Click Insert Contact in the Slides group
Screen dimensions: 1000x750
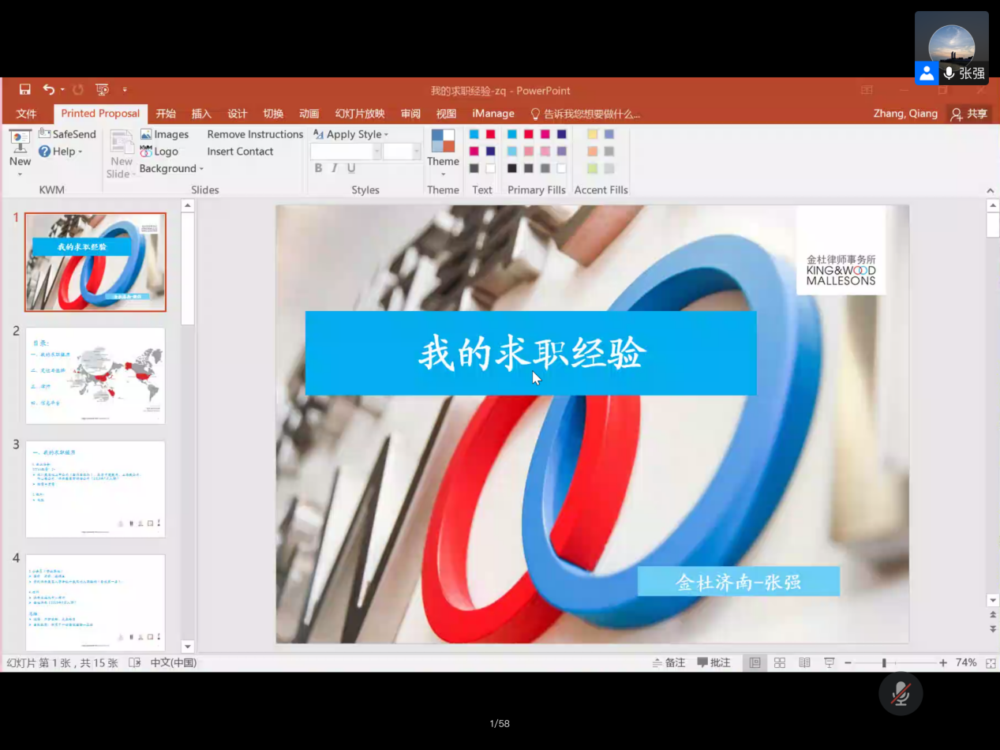coord(239,152)
